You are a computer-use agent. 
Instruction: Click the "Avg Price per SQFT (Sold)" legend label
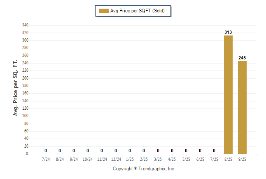pyautogui.click(x=138, y=11)
